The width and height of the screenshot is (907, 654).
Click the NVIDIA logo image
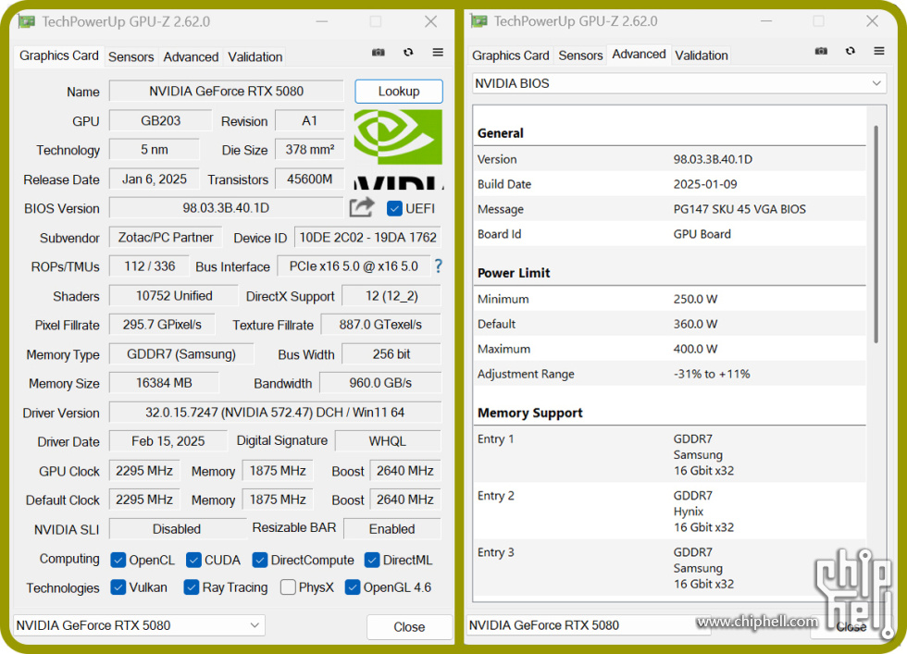pyautogui.click(x=399, y=149)
